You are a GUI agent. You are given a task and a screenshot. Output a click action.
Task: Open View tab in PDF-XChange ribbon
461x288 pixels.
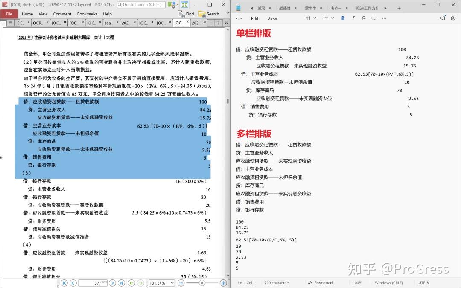pos(43,14)
